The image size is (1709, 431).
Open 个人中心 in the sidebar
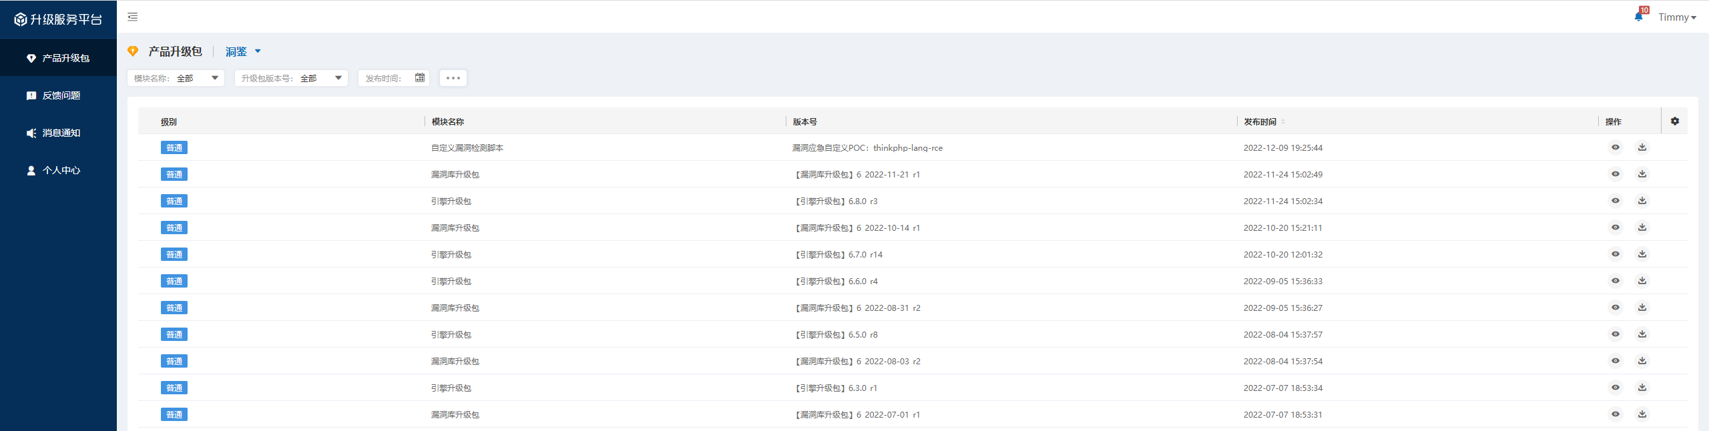point(61,170)
